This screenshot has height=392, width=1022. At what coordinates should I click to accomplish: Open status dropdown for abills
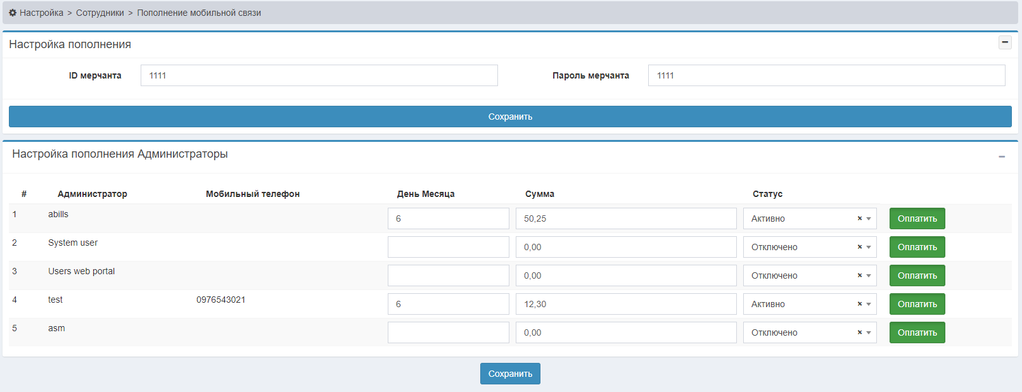tap(869, 218)
